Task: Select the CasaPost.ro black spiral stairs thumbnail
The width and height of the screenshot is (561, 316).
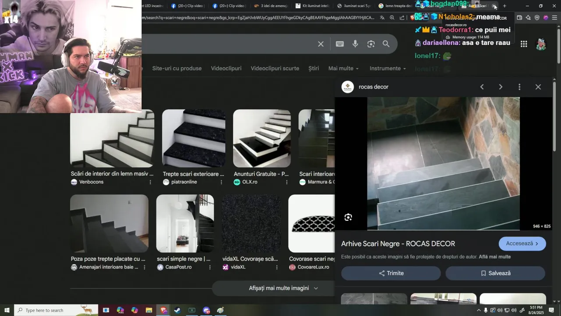Action: [x=185, y=223]
